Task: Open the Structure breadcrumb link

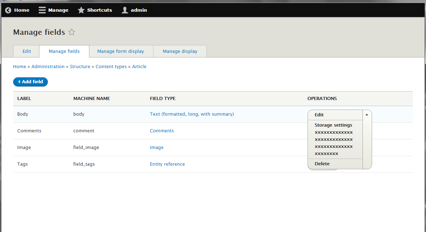Action: tap(80, 66)
